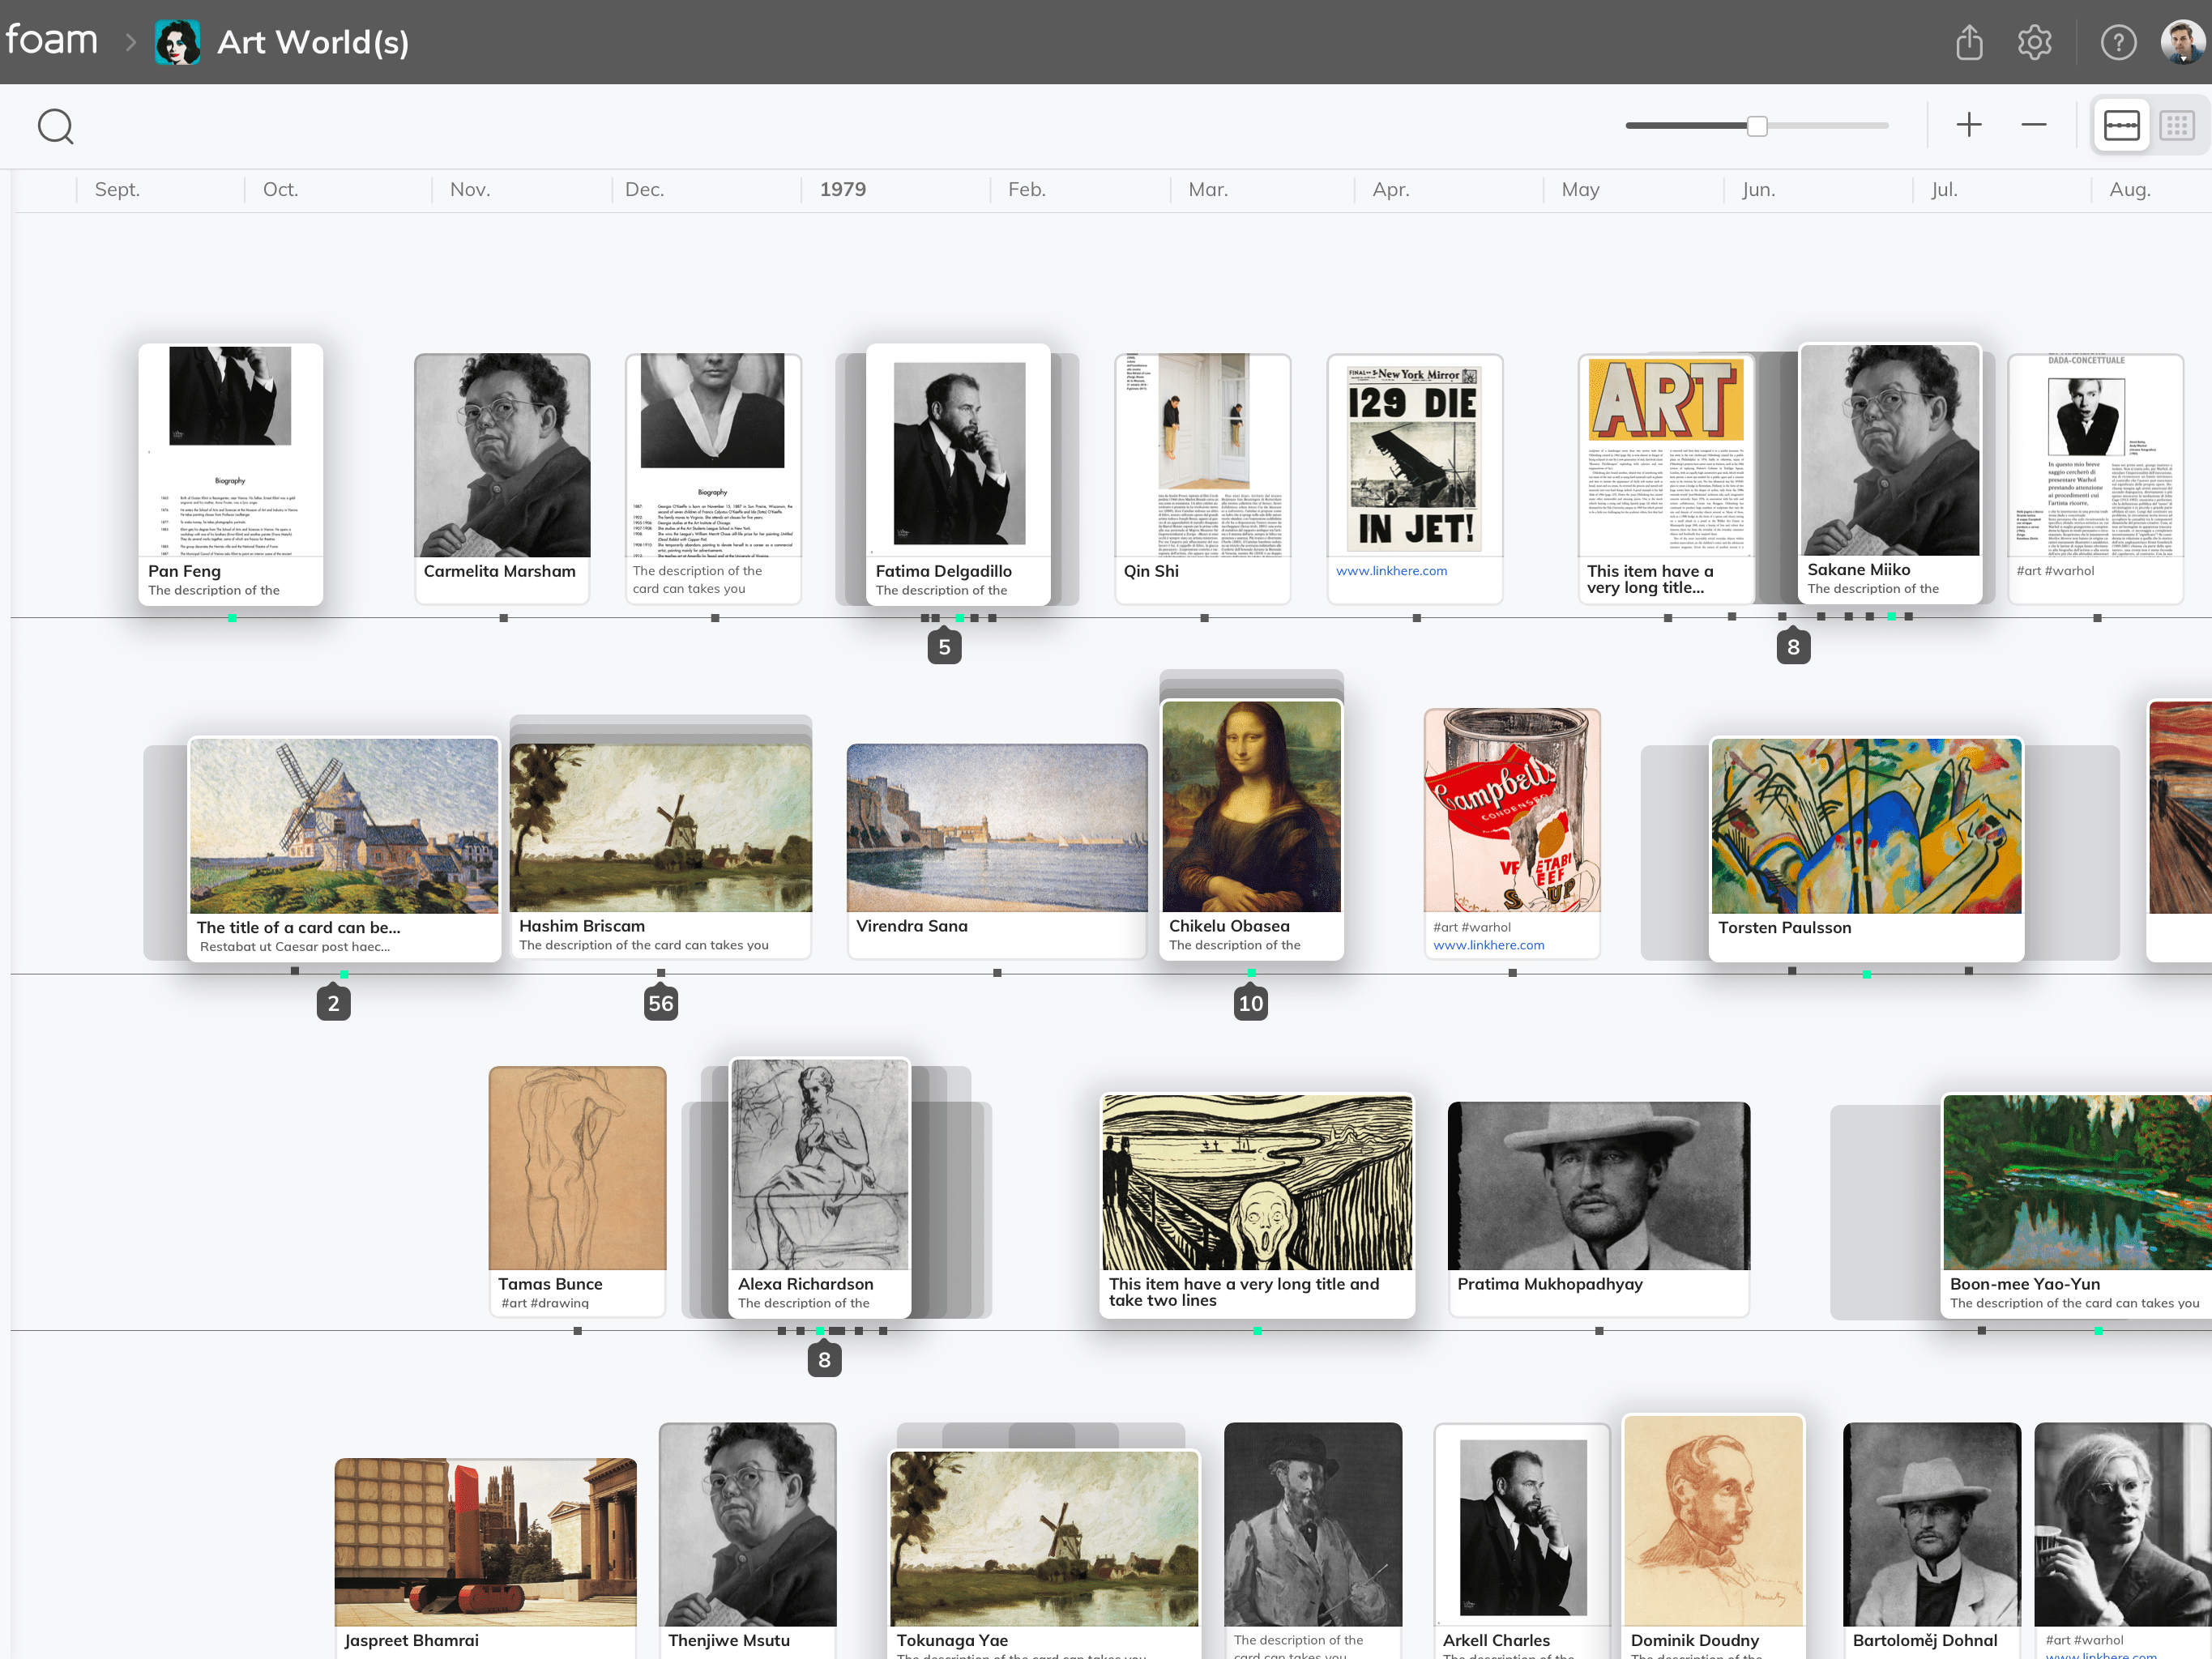Click the plus zoom-in icon
This screenshot has width=2212, height=1659.
click(1968, 125)
